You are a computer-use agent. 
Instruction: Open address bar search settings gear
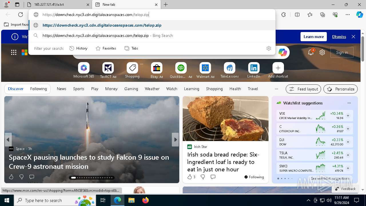pos(268,48)
